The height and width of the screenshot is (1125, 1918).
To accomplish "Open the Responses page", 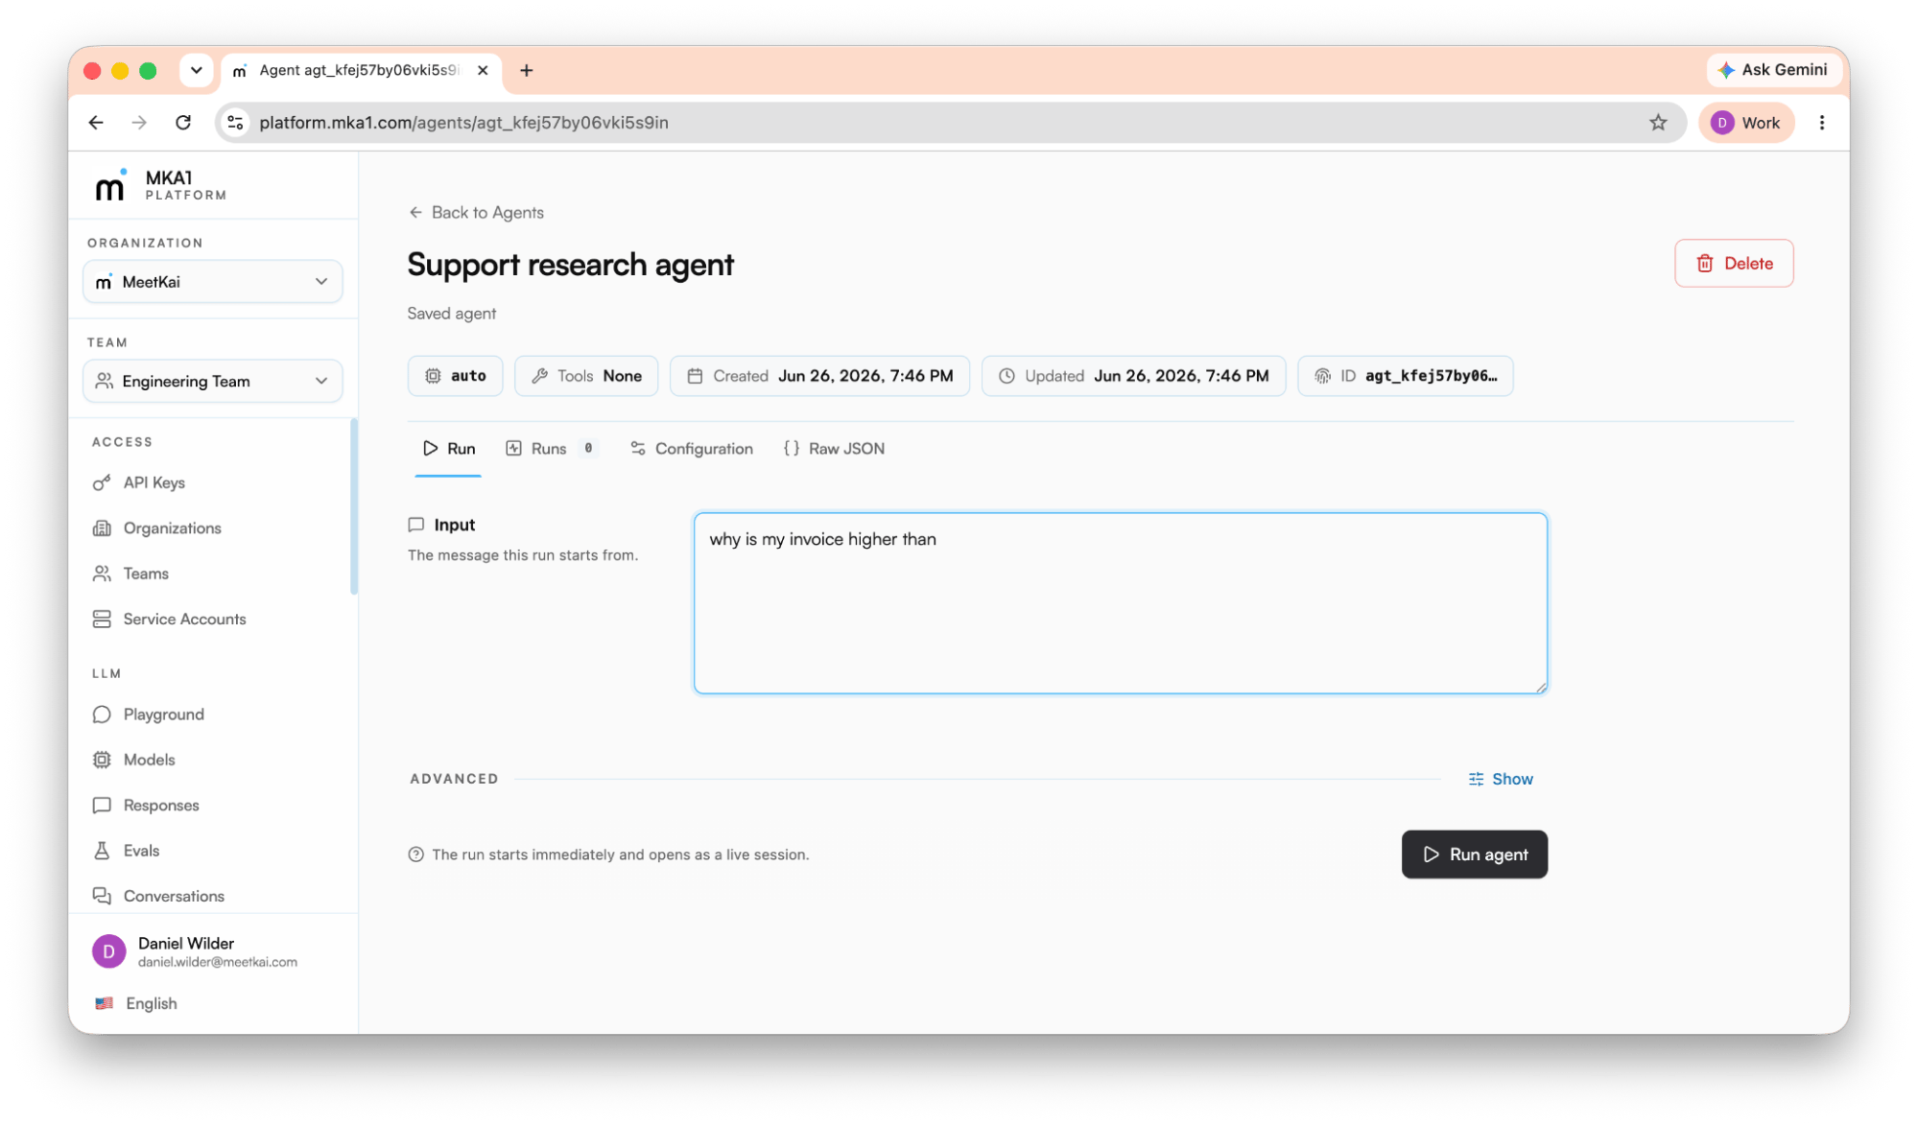I will click(x=161, y=805).
